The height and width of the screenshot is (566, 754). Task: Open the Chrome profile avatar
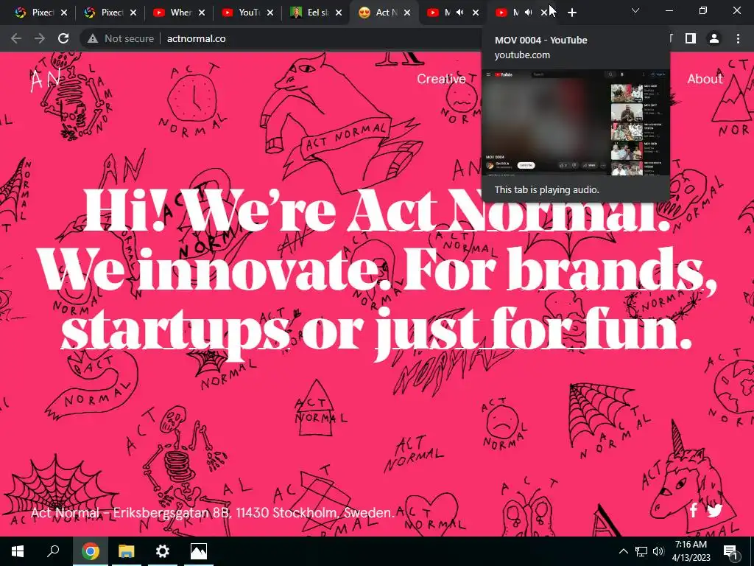[x=714, y=38]
